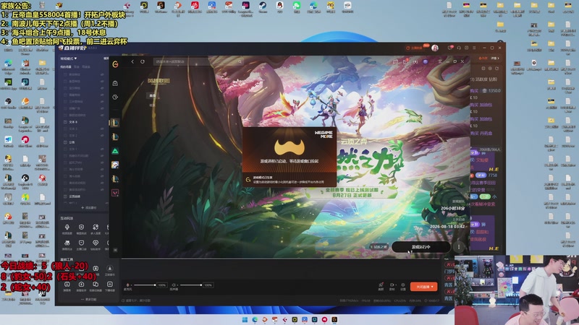Open the settings gear beside the stop-stream button
The image size is (579, 325).
[403, 285]
